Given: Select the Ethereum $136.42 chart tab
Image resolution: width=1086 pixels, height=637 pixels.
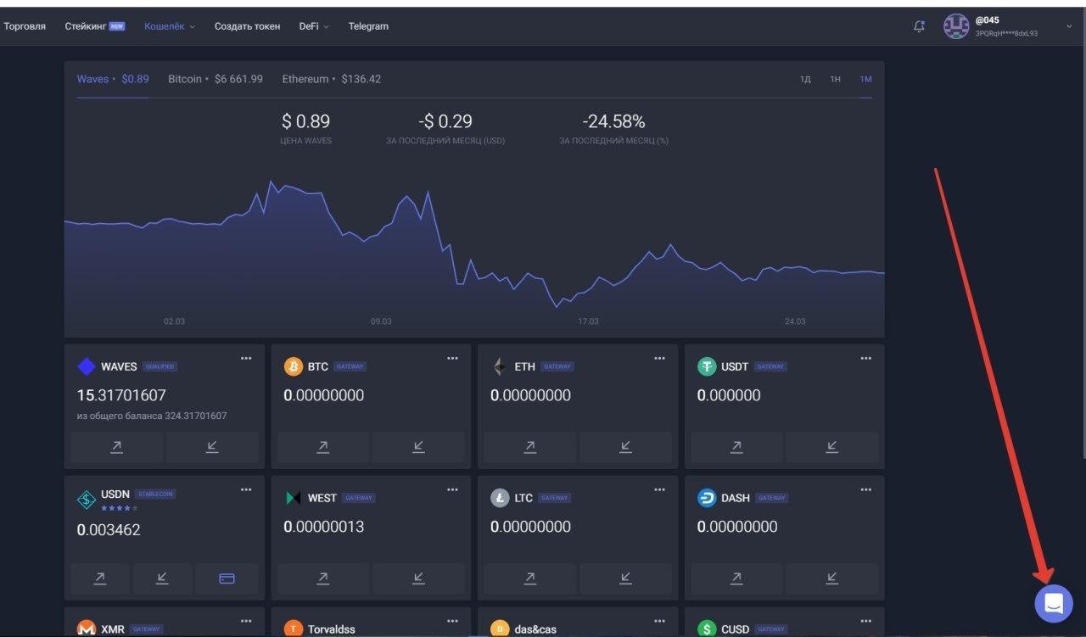Looking at the screenshot, I should [x=332, y=79].
